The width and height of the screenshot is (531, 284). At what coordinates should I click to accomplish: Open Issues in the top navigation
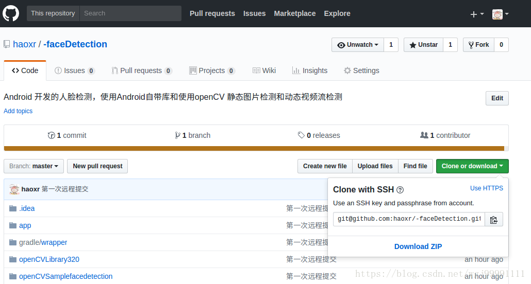[254, 13]
